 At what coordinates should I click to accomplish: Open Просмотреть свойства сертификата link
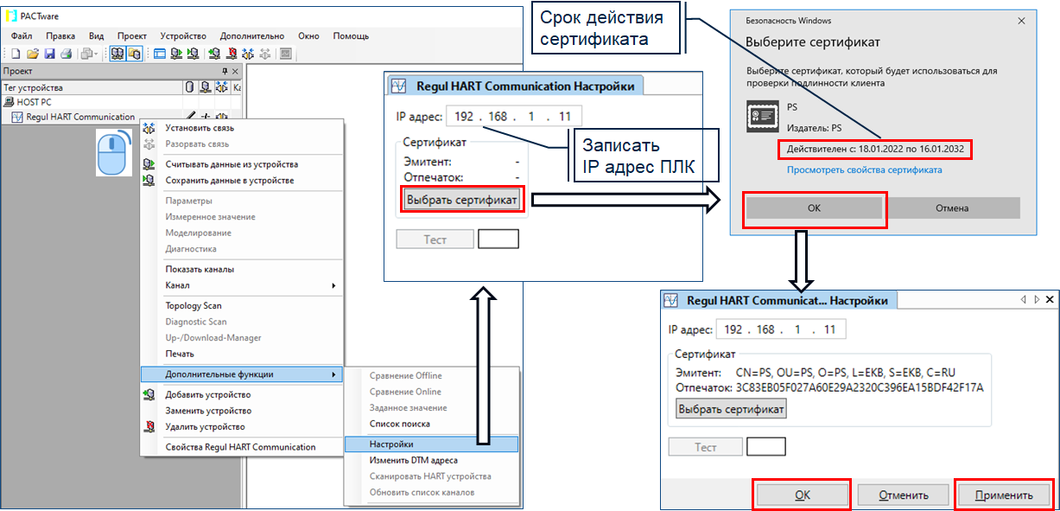[864, 170]
